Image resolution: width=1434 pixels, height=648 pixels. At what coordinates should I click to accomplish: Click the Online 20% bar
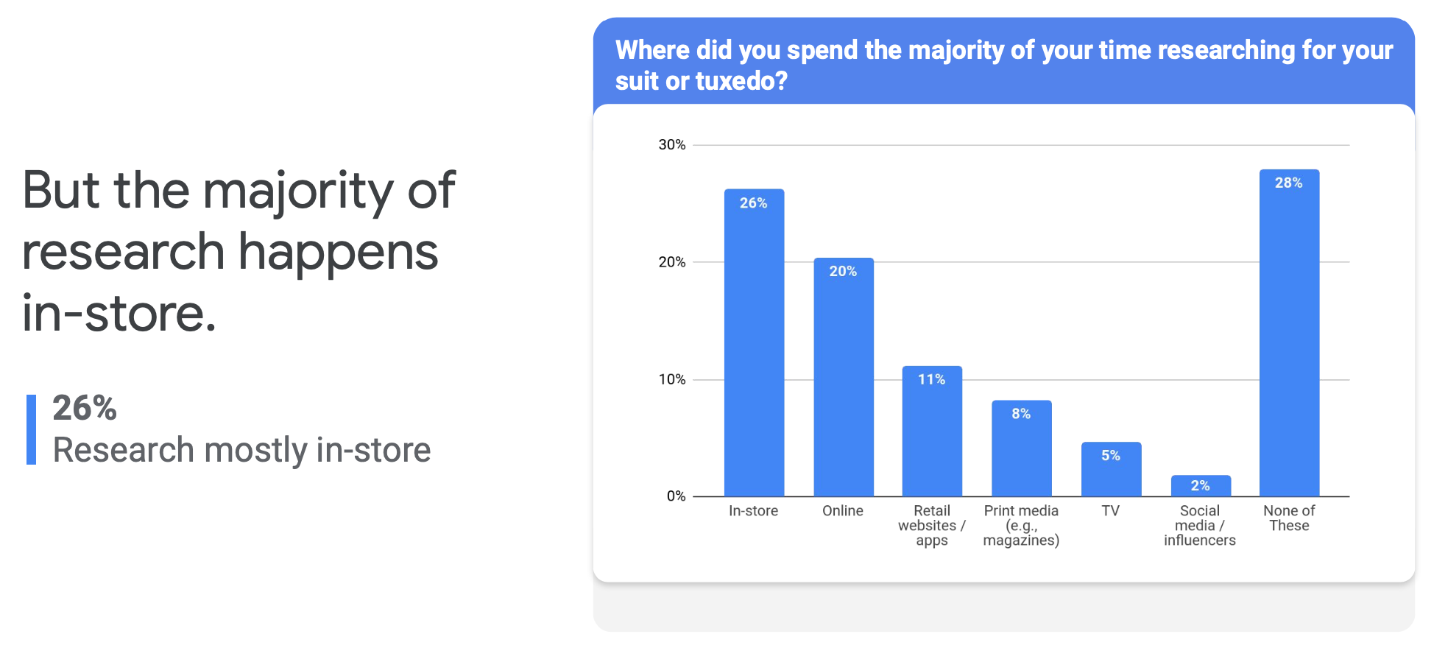[844, 377]
